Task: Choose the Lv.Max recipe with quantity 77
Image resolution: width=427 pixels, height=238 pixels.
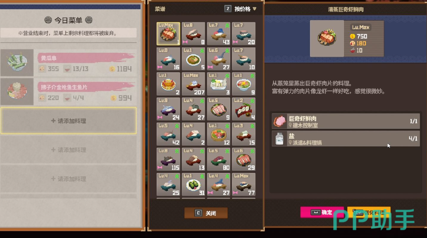Action: click(244, 184)
